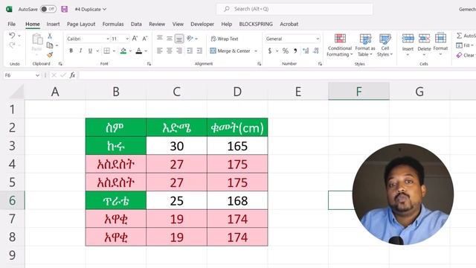Click Merge & Center button
The height and width of the screenshot is (268, 476).
pos(230,51)
